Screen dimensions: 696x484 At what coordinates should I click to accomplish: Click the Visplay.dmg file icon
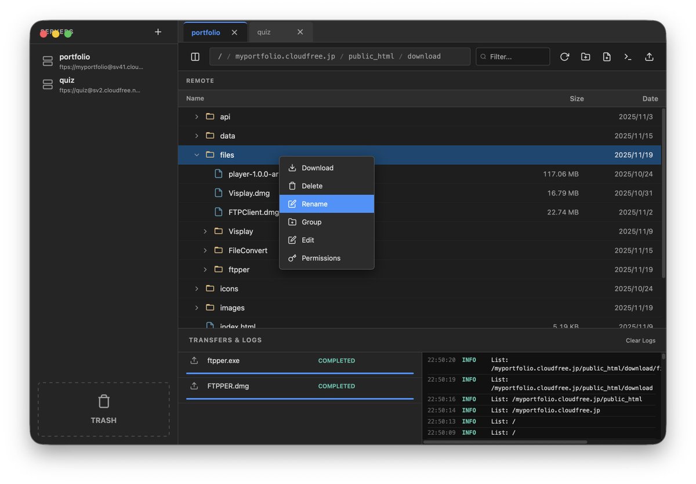(219, 193)
